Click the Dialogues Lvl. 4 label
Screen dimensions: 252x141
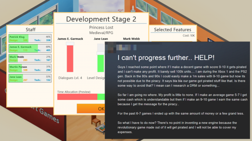pos(70,78)
